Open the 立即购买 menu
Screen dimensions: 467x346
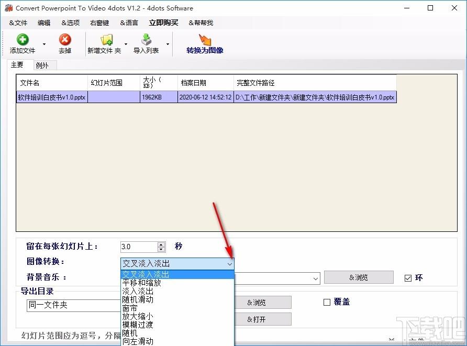(x=163, y=23)
